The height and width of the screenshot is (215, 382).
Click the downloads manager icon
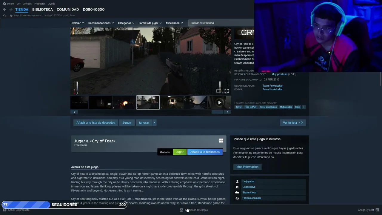click(x=181, y=210)
